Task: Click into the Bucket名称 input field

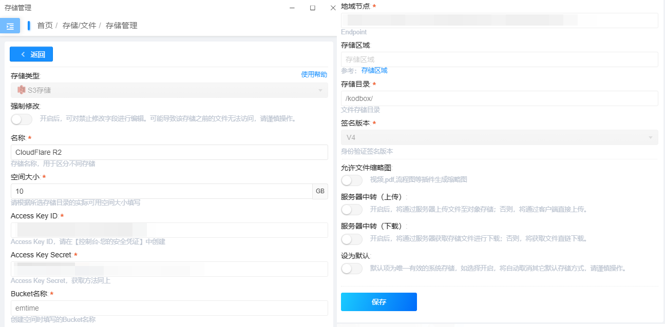Action: tap(169, 308)
